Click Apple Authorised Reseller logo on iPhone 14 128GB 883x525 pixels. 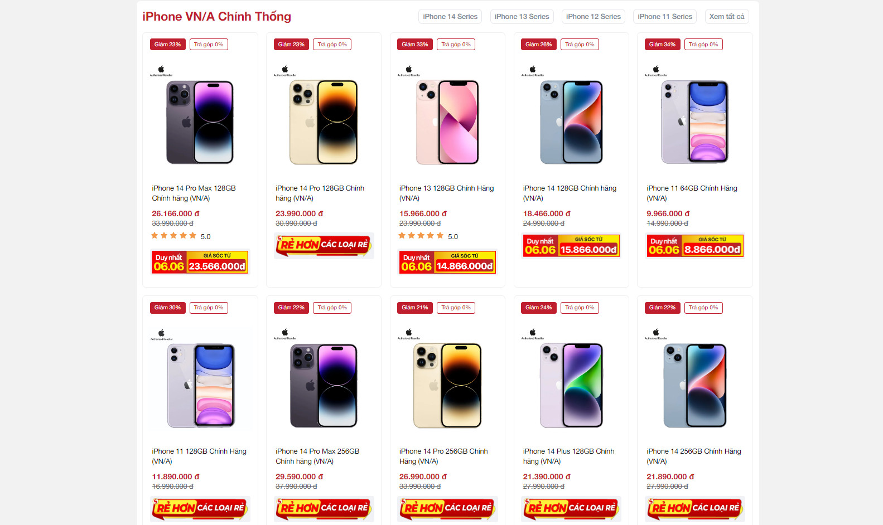coord(533,71)
